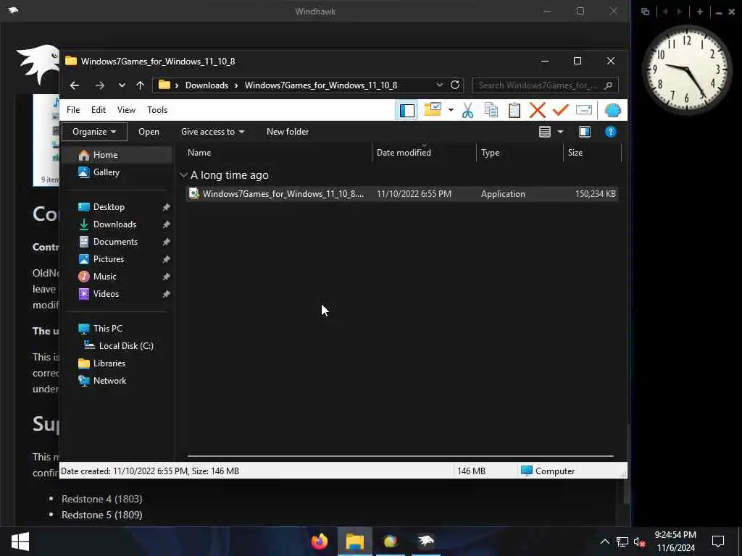Open Firefox from the taskbar
742x556 pixels.
pos(320,542)
